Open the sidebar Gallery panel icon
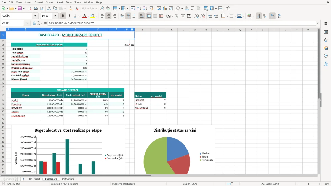Screen dimensions: 331x186 [x=326, y=48]
